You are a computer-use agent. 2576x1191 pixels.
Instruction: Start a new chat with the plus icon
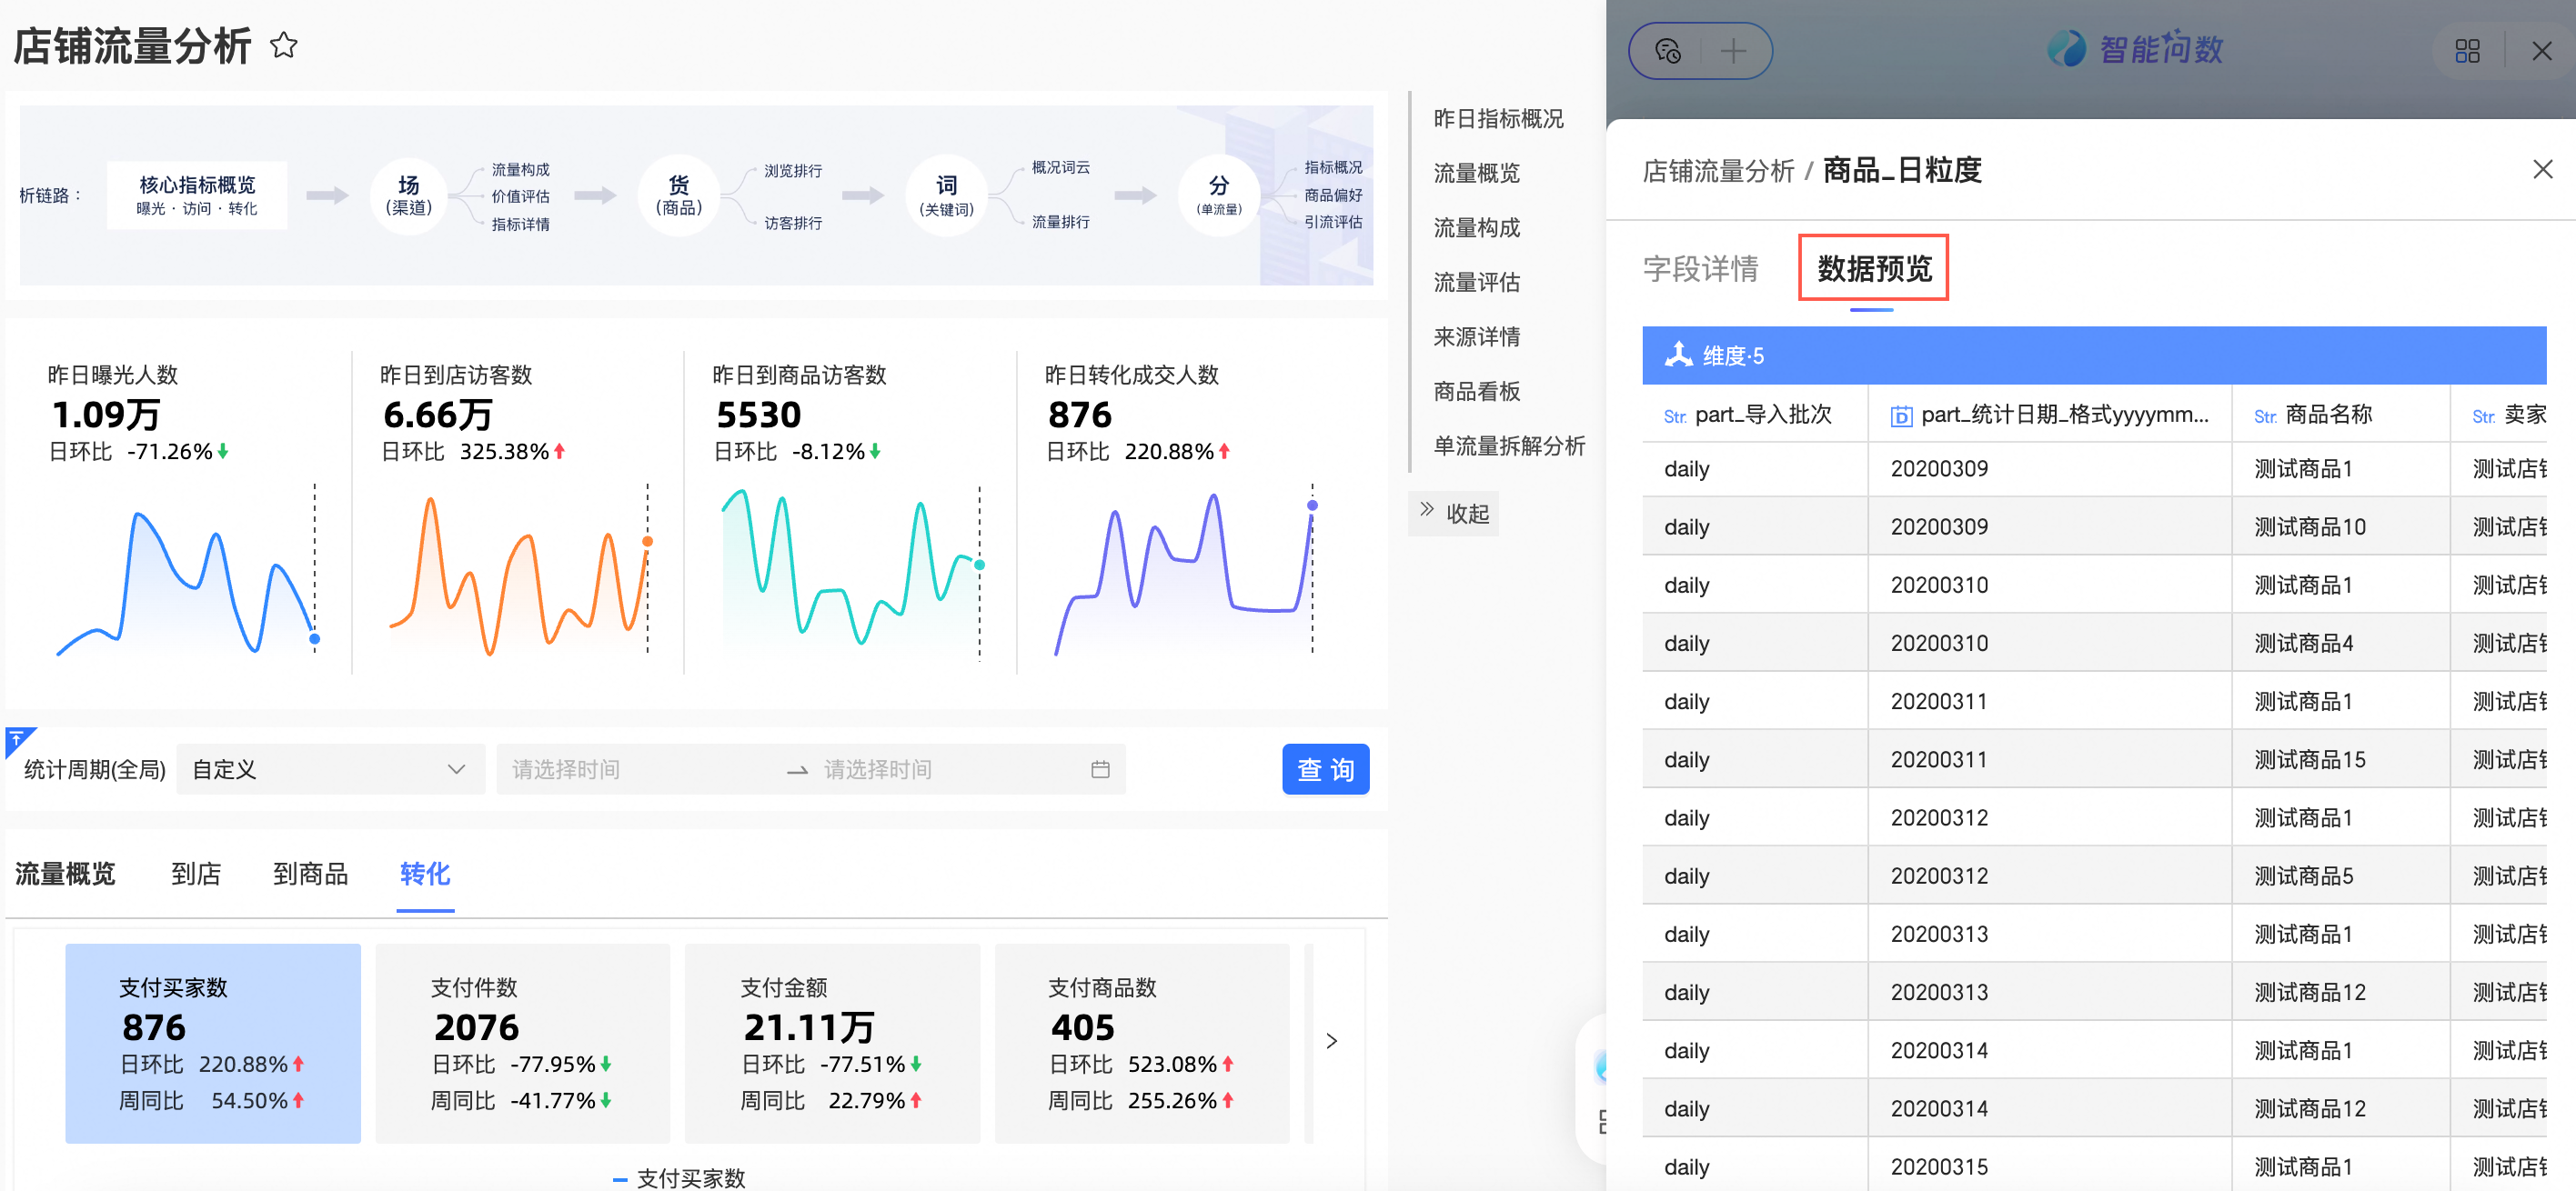click(1733, 51)
